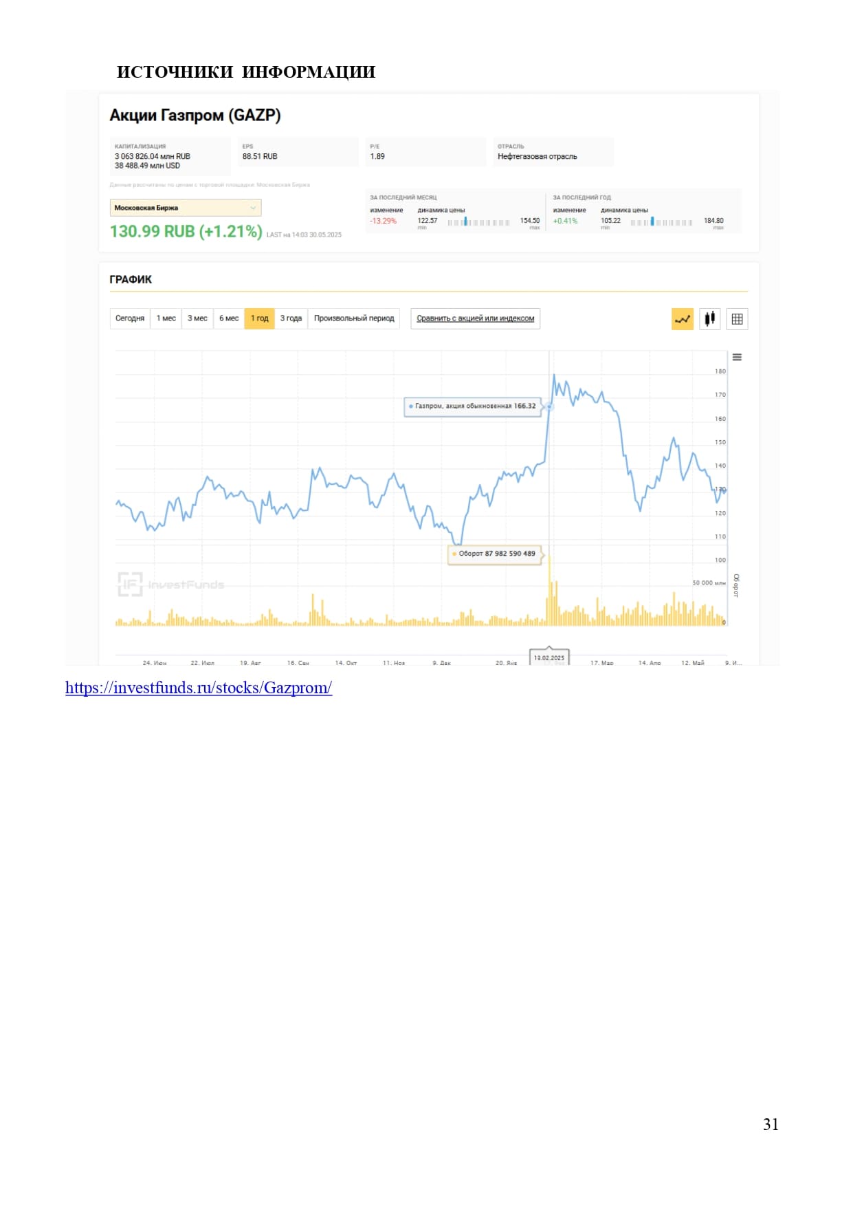Click Сравнить с акцией или индексом link
Viewport: 853px width, 1207px height.
(x=475, y=318)
